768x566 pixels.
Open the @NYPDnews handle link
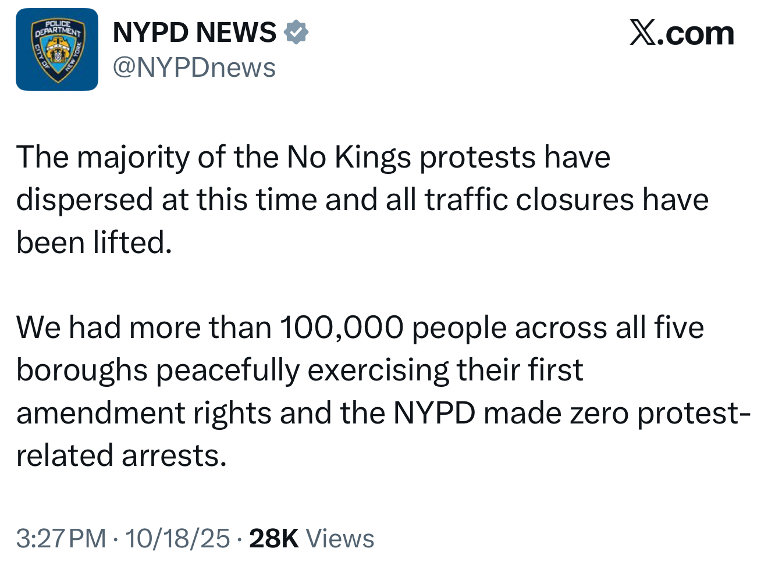click(x=194, y=67)
